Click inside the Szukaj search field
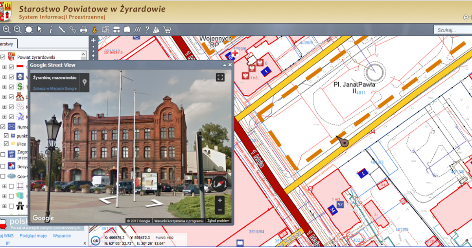 pyautogui.click(x=452, y=29)
